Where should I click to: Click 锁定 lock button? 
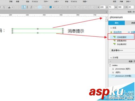click(67, 1)
